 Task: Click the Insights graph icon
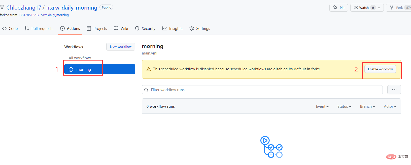coord(164,29)
